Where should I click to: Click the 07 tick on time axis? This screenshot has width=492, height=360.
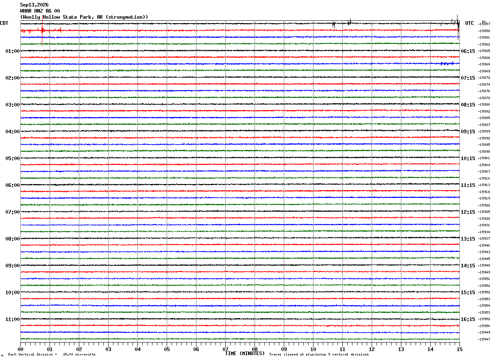(x=226, y=349)
